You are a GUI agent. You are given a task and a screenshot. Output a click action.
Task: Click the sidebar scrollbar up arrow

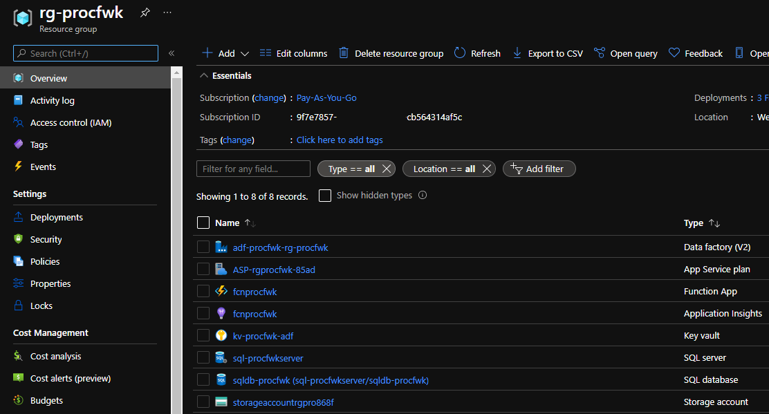click(x=176, y=73)
